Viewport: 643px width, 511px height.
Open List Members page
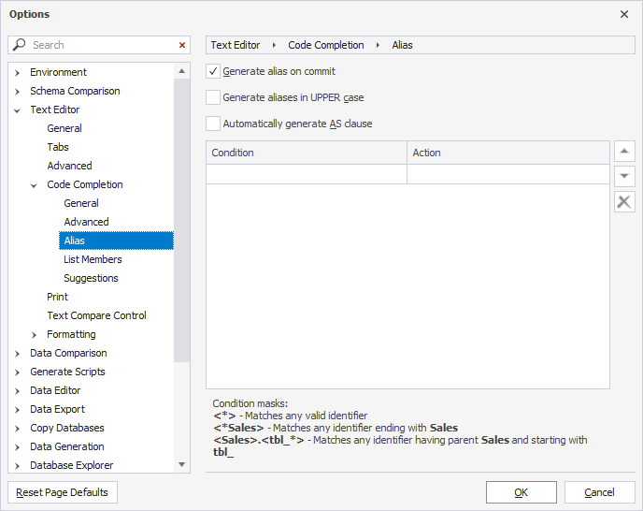(x=93, y=259)
